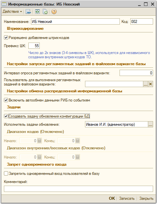Click the Записать button

coord(127,198)
